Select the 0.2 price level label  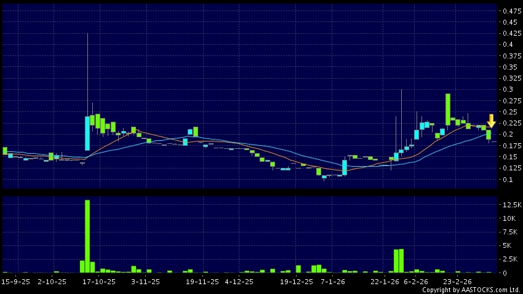point(508,135)
